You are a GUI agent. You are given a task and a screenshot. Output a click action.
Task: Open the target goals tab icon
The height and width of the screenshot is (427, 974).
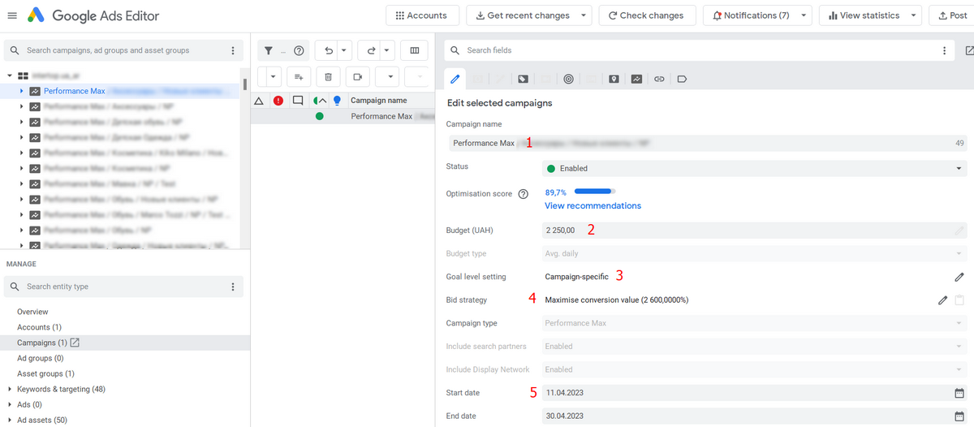click(568, 79)
